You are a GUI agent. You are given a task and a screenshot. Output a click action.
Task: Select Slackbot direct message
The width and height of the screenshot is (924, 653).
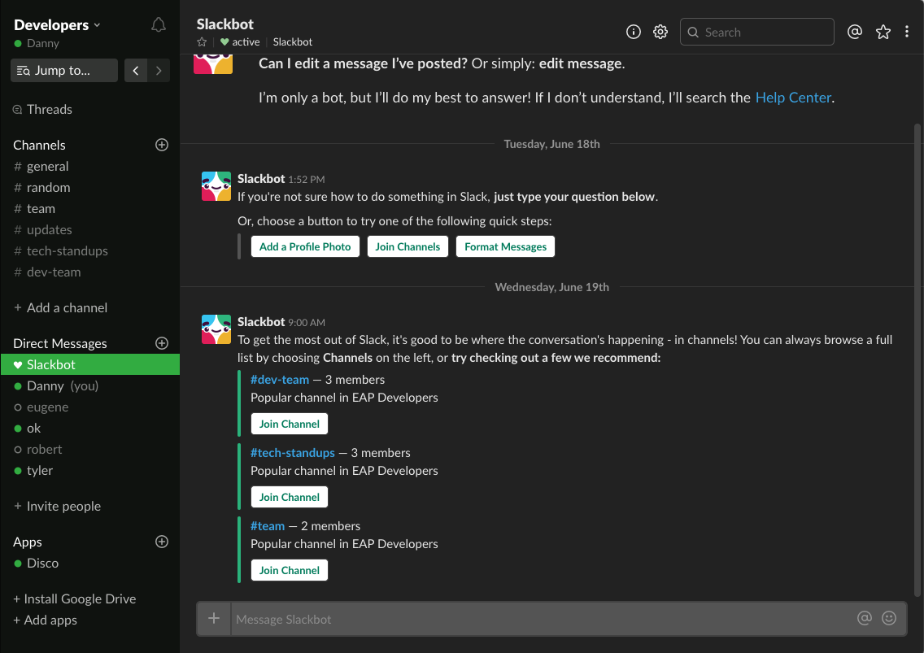click(x=90, y=364)
